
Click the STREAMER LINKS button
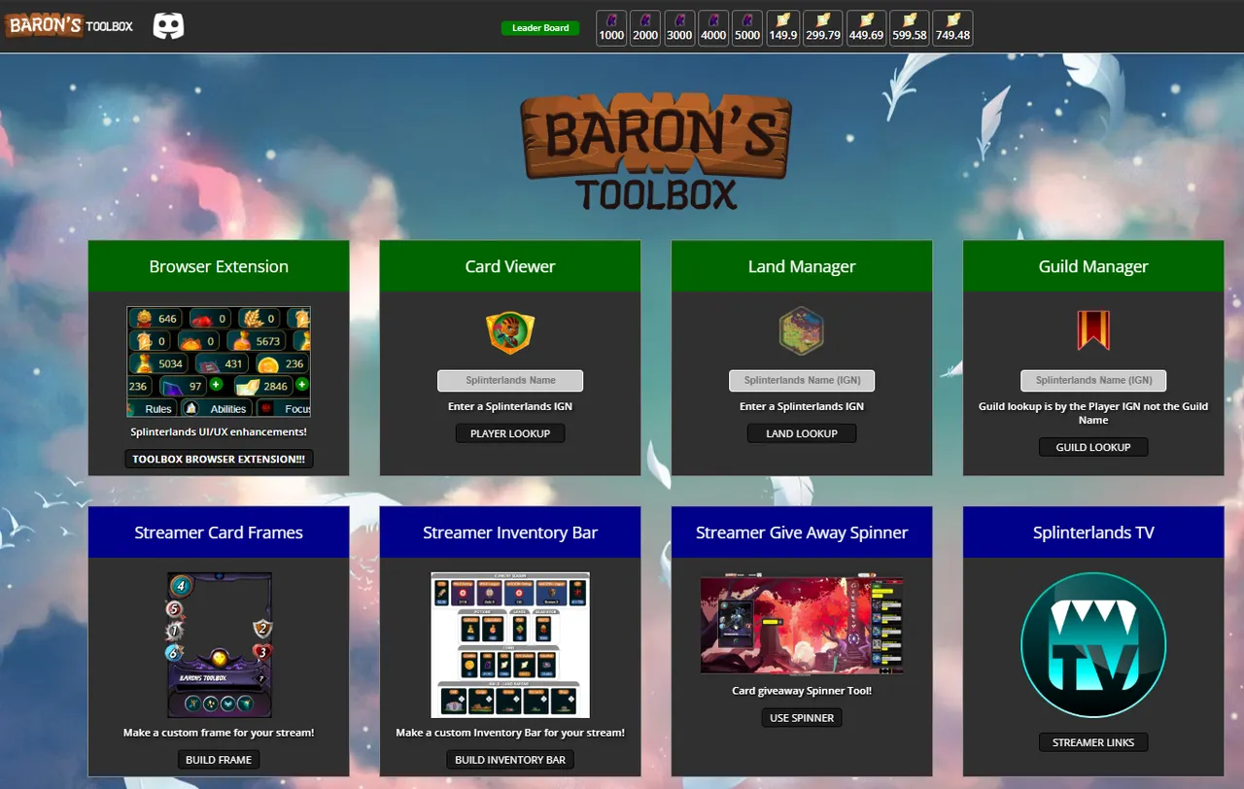click(1093, 742)
